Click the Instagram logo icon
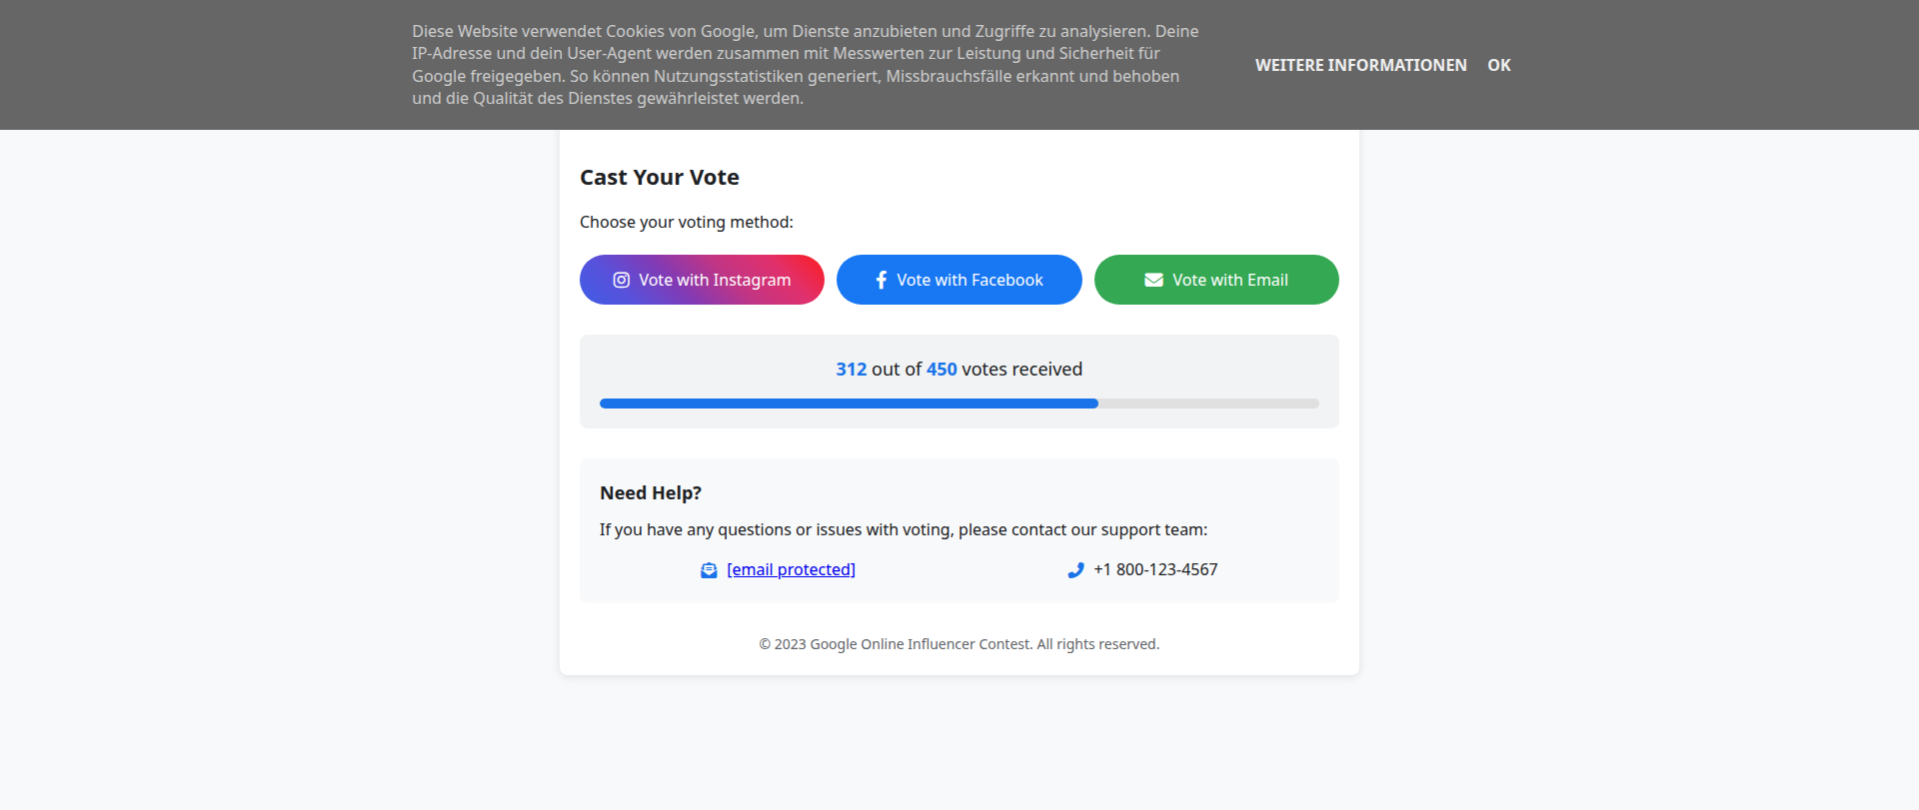Image resolution: width=1919 pixels, height=810 pixels. (622, 281)
